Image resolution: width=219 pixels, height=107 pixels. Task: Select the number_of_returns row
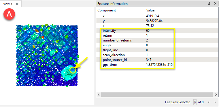point(157,40)
